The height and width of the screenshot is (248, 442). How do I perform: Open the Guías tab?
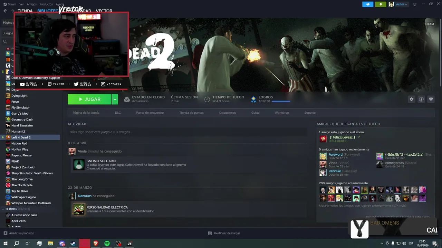tap(255, 113)
